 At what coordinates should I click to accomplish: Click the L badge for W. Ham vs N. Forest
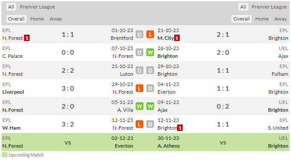point(140,124)
